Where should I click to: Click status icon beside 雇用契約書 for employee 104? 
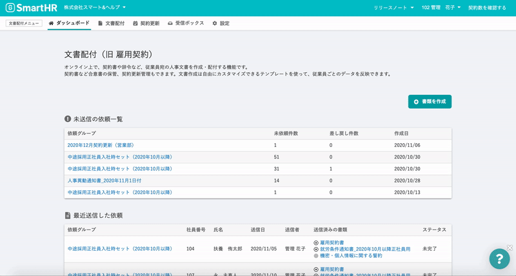click(316, 242)
